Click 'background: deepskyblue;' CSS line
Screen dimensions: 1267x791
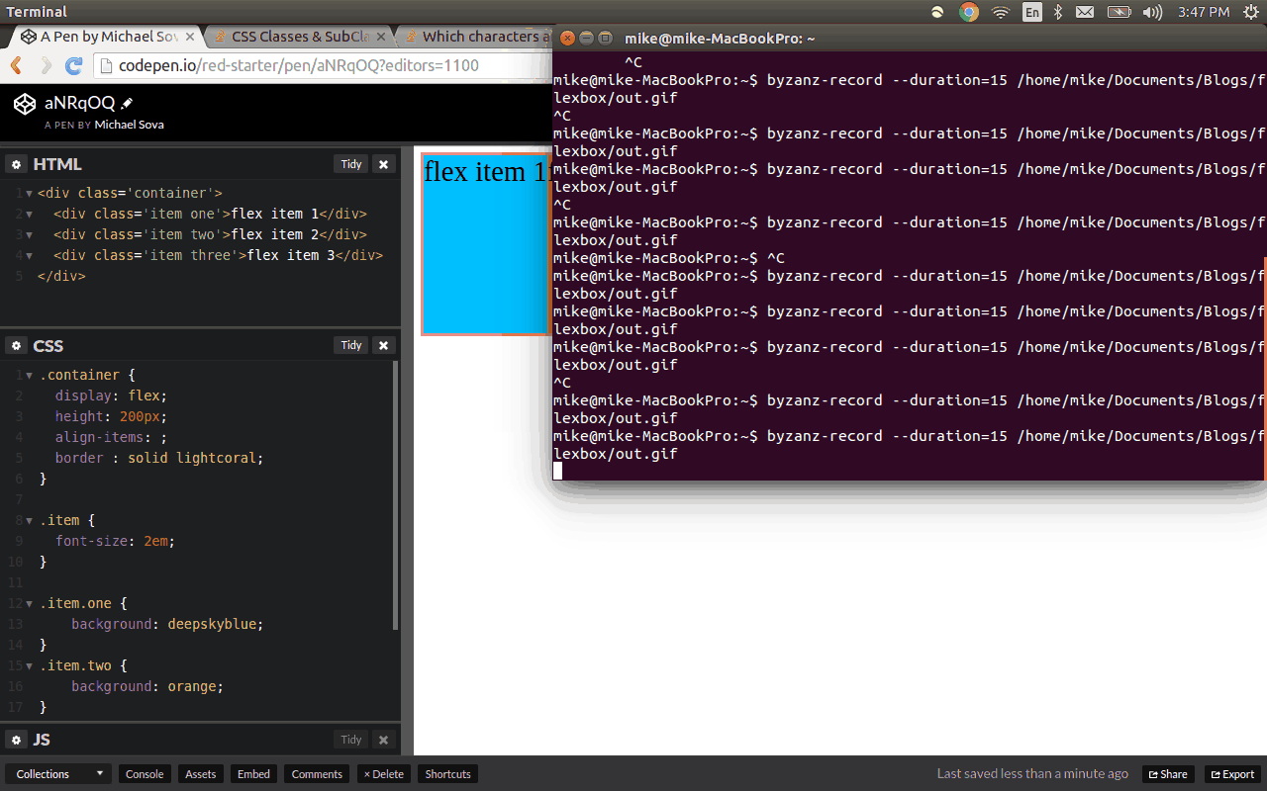(167, 624)
